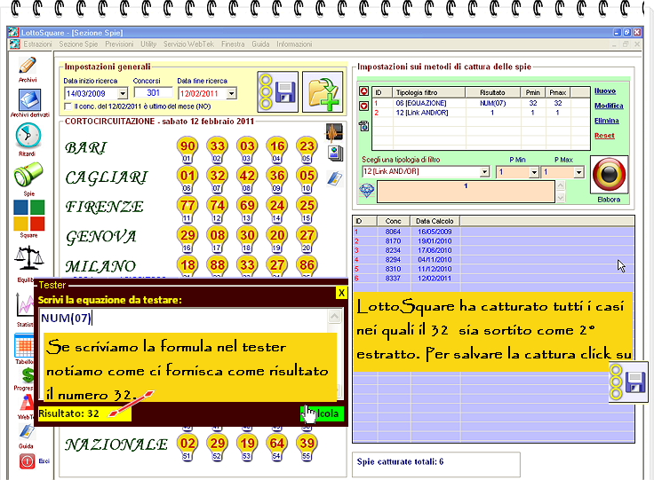
Task: Click the Modifica link
Action: [x=609, y=106]
